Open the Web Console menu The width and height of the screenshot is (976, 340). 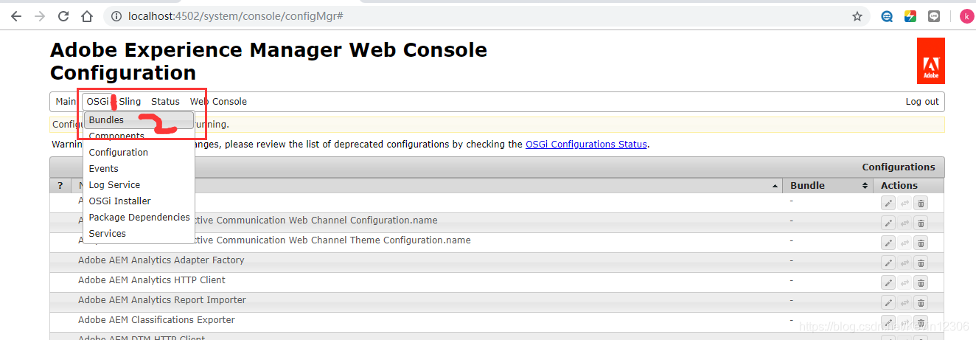click(218, 102)
